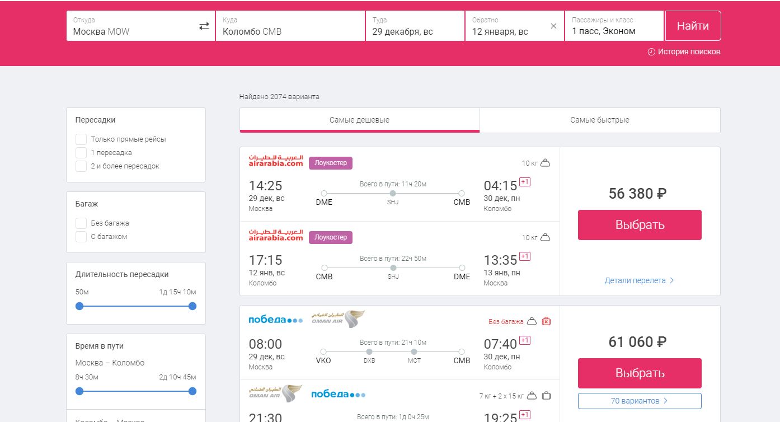Click Oman Air logo on 21:30 flight
The image size is (780, 422).
coord(276,393)
